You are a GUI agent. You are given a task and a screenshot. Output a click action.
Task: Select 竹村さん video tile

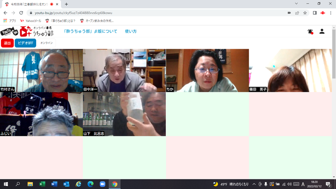pos(41,70)
